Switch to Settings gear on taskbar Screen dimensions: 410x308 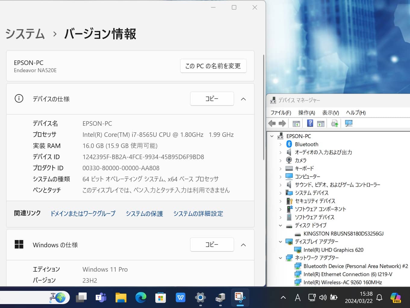click(200, 298)
